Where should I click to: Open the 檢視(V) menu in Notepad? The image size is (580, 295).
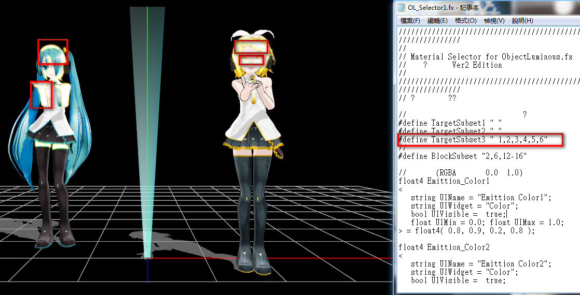tap(494, 21)
